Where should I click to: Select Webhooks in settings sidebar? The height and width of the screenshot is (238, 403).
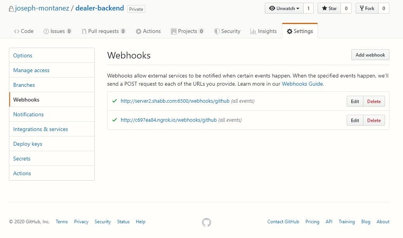52,100
